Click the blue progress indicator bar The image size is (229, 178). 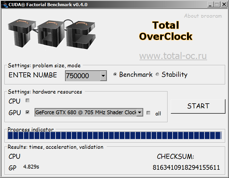[x=114, y=135]
